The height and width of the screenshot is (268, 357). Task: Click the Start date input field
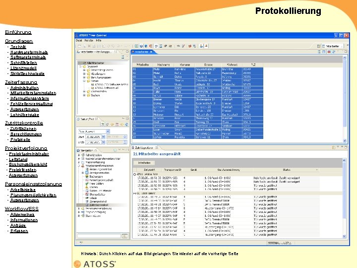pos(93,137)
